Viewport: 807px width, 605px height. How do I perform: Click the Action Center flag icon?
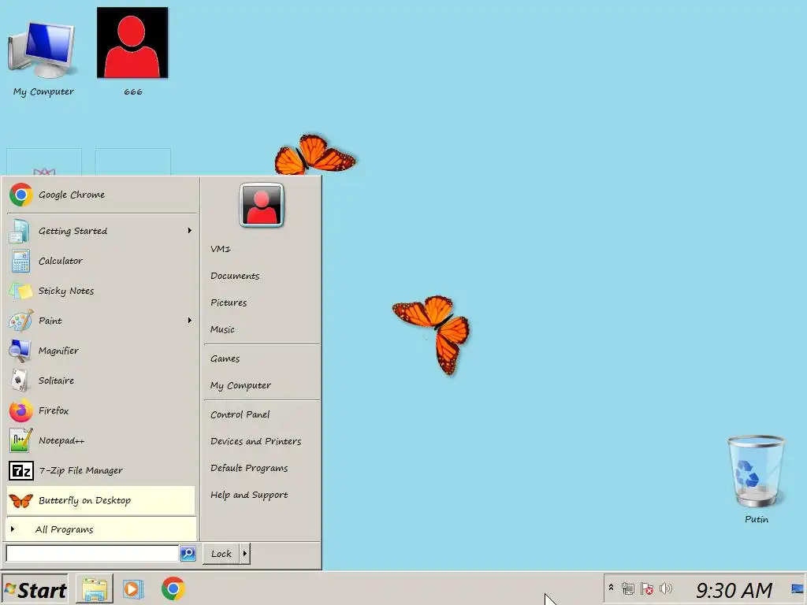647,588
